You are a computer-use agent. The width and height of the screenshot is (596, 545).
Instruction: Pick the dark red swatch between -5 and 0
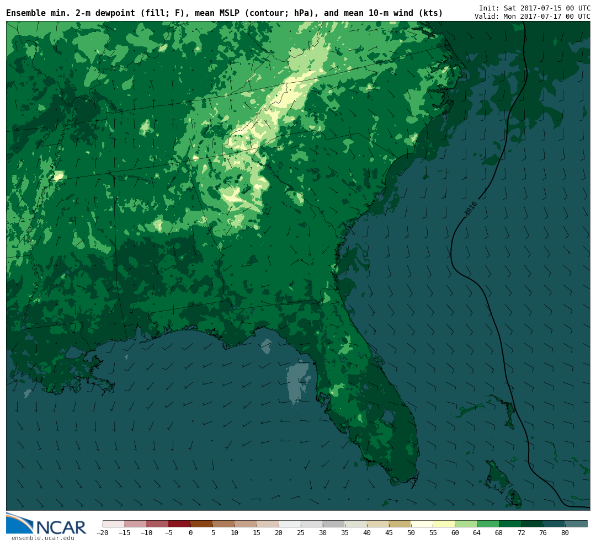click(180, 523)
